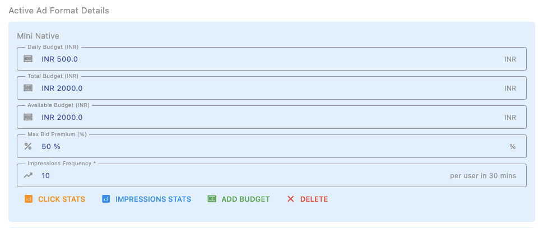Click the Mini Native section title
The height and width of the screenshot is (228, 543).
38,36
